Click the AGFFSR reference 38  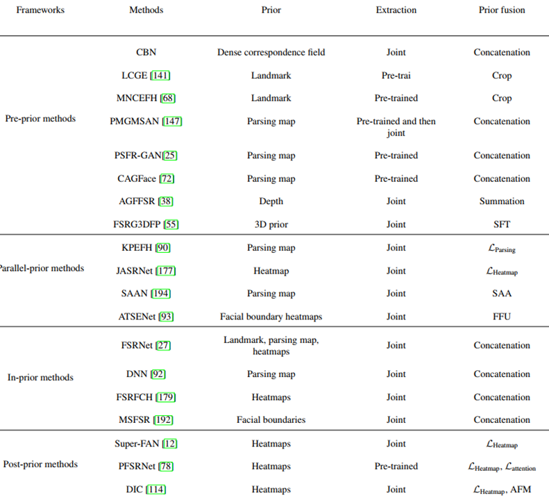[165, 201]
